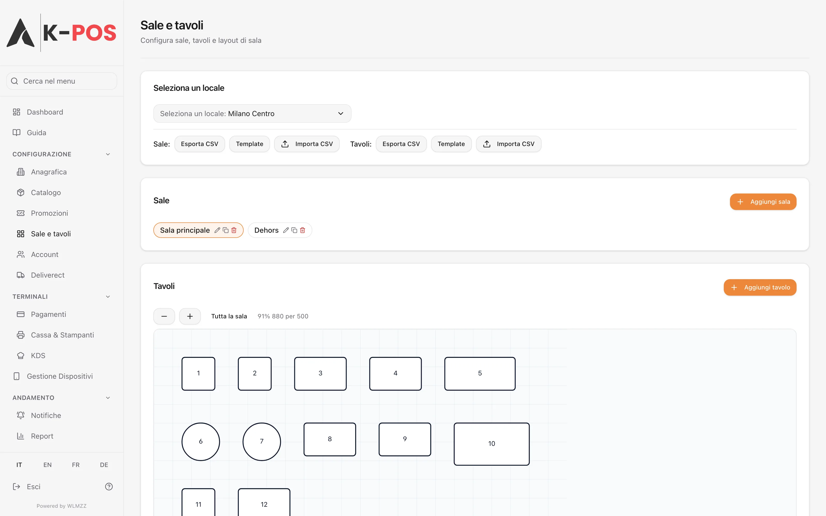Click the Account people icon
Image resolution: width=826 pixels, height=516 pixels.
[20, 255]
